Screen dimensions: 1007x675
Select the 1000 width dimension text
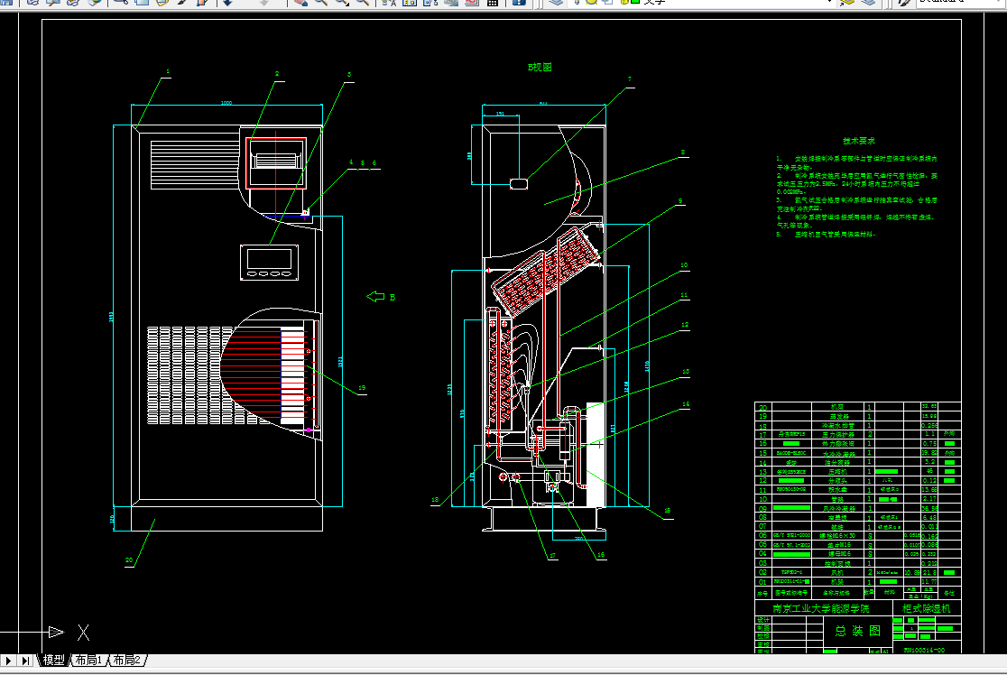click(226, 103)
